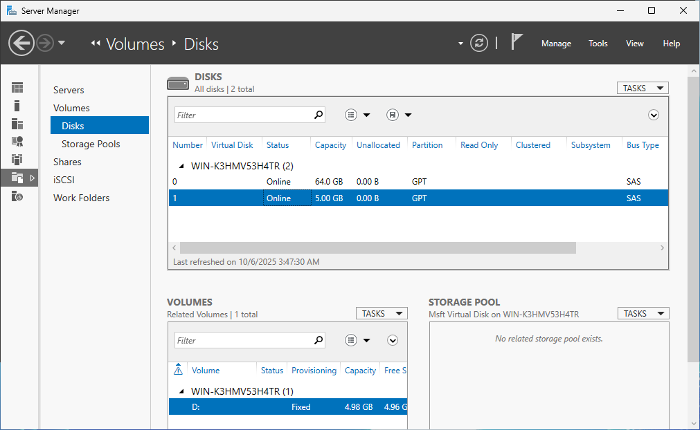Sort disks by Read Only column

479,144
